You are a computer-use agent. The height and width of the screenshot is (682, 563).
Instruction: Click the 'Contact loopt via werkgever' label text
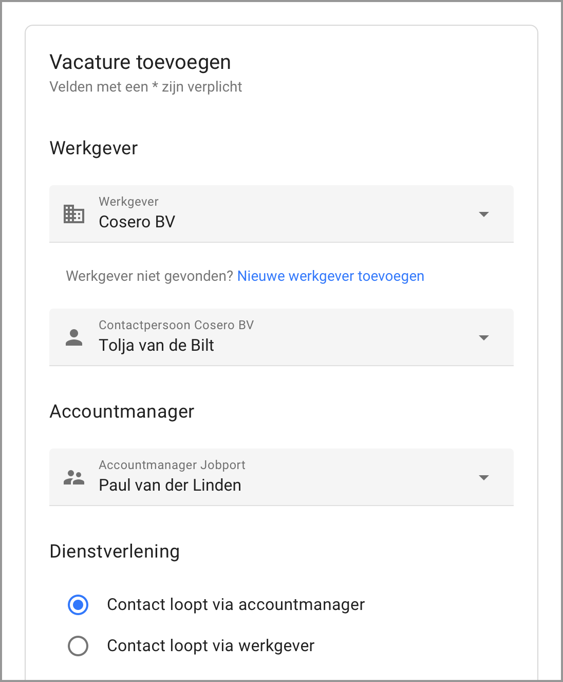[211, 646]
